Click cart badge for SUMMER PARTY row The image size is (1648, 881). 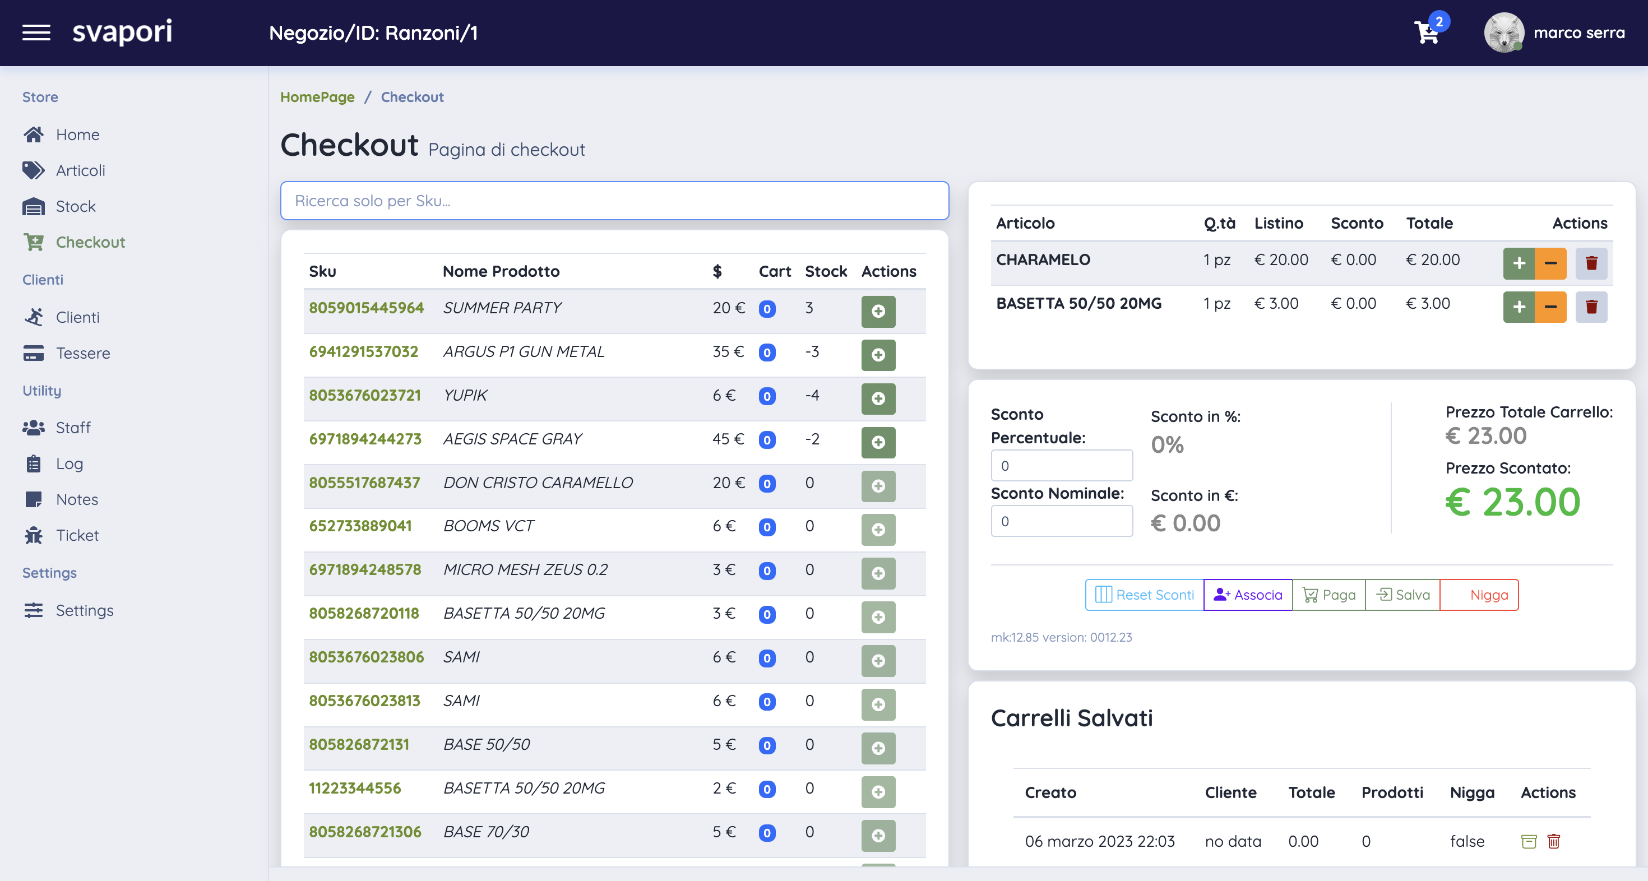click(766, 309)
